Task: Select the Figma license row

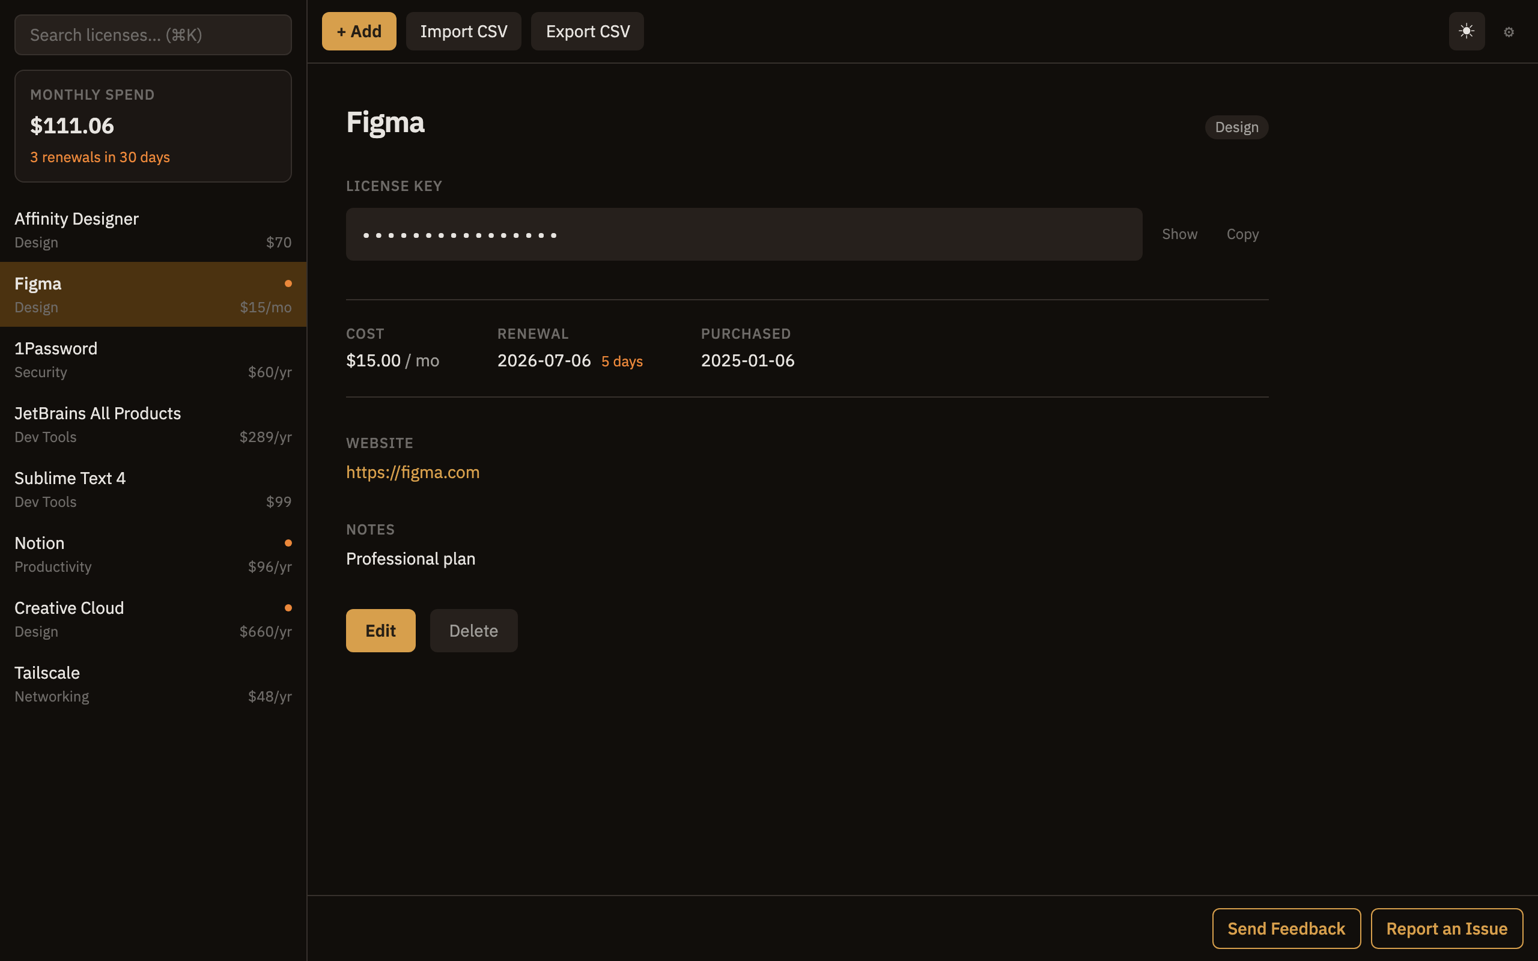Action: click(153, 294)
